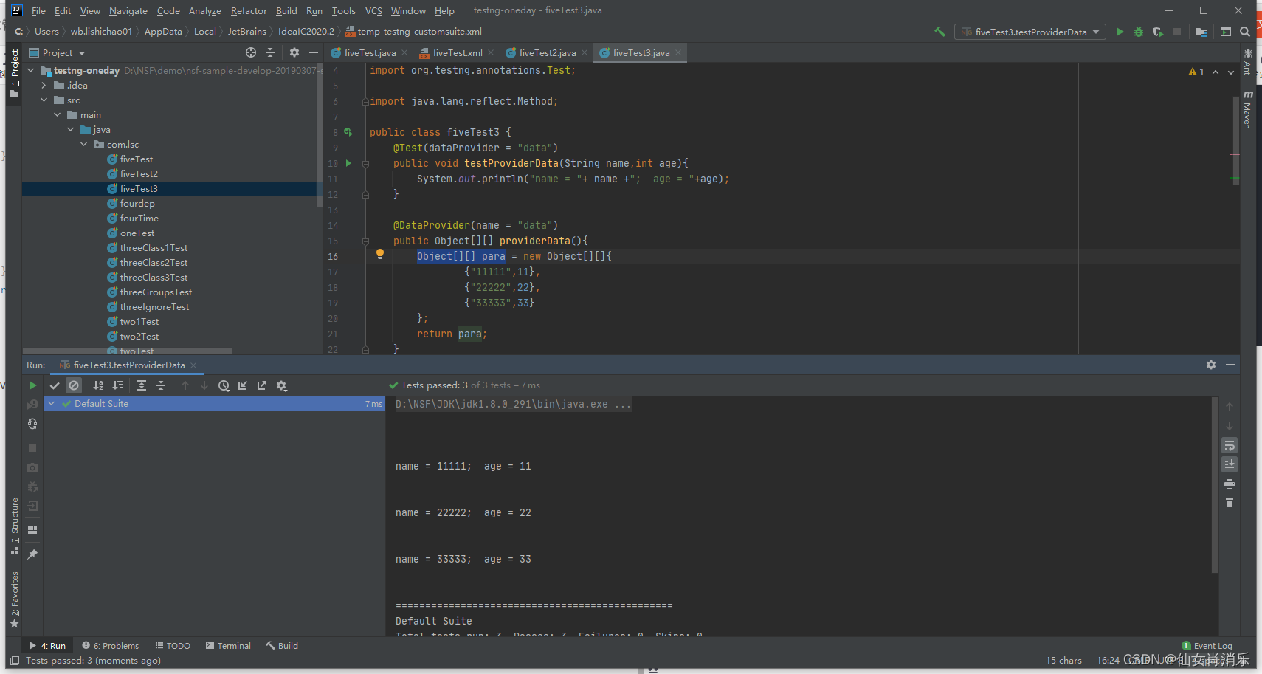The image size is (1262, 674).
Task: Toggle soft-wrap in console output
Action: pos(1230,445)
